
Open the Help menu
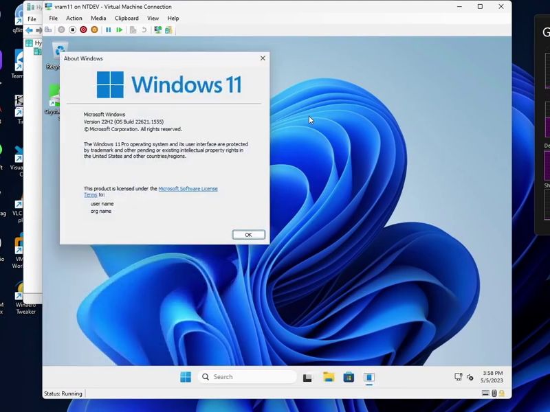(x=173, y=19)
